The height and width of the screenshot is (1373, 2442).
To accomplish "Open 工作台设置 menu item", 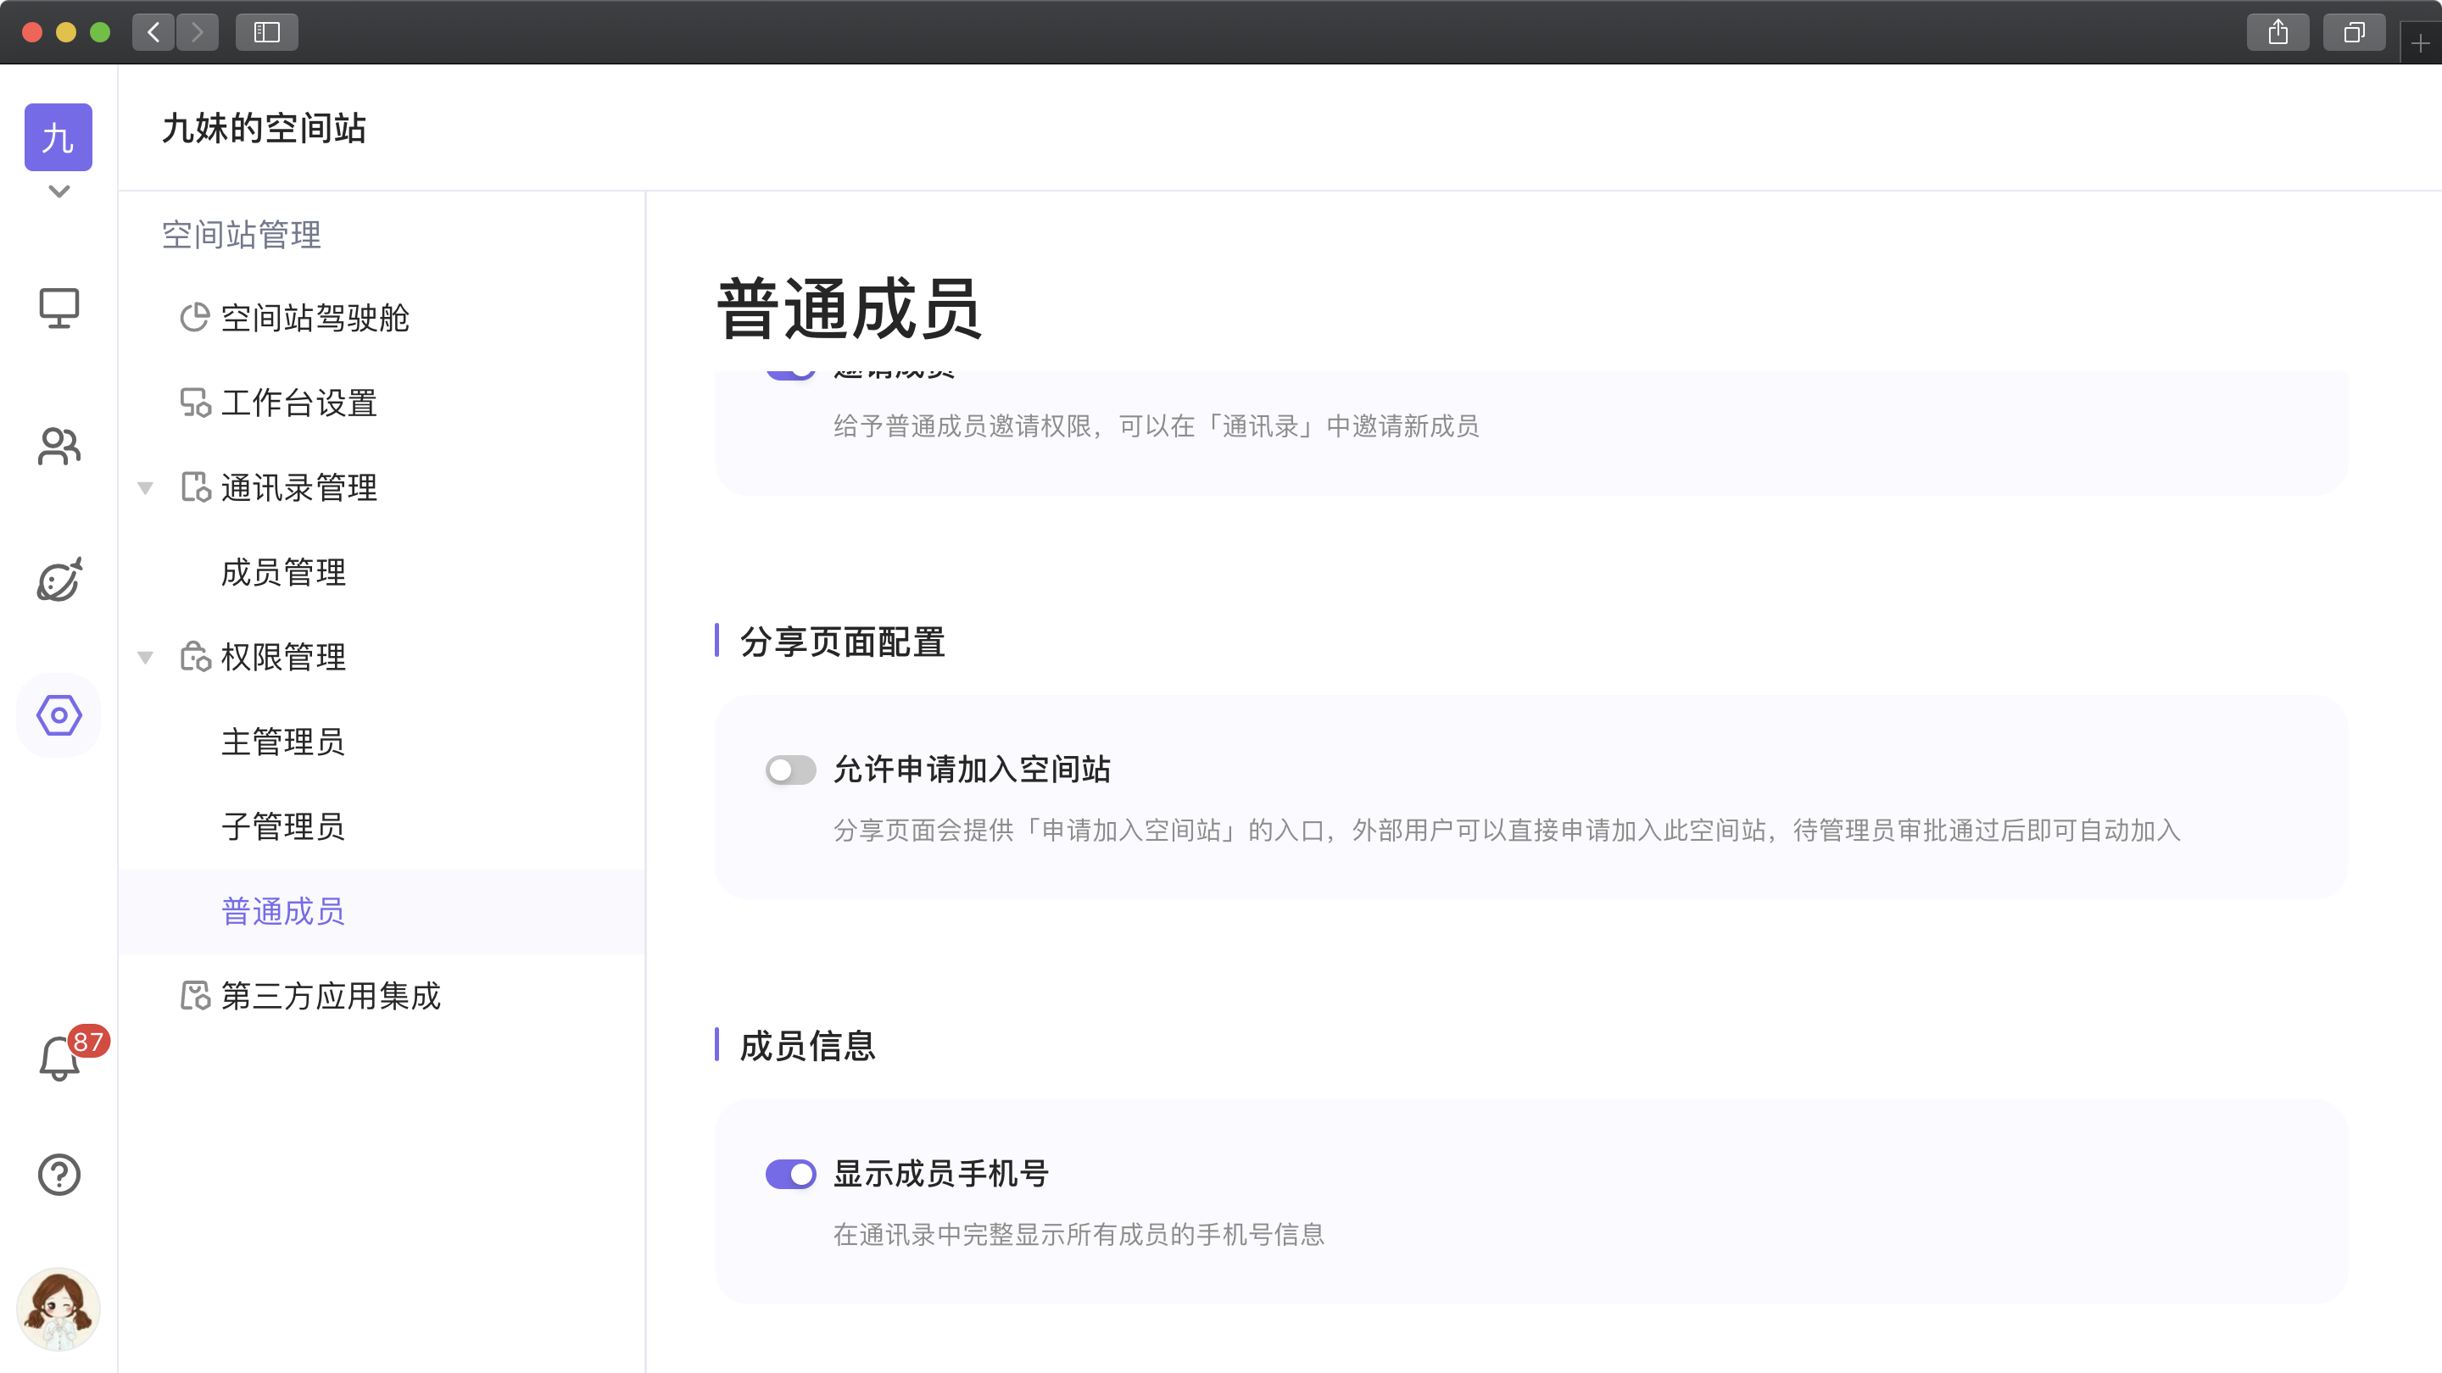I will pos(299,403).
